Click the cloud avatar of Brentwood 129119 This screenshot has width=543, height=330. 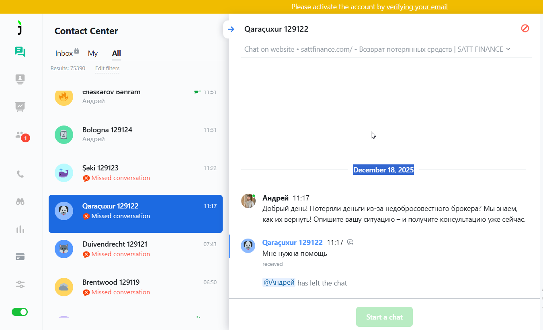click(x=64, y=287)
